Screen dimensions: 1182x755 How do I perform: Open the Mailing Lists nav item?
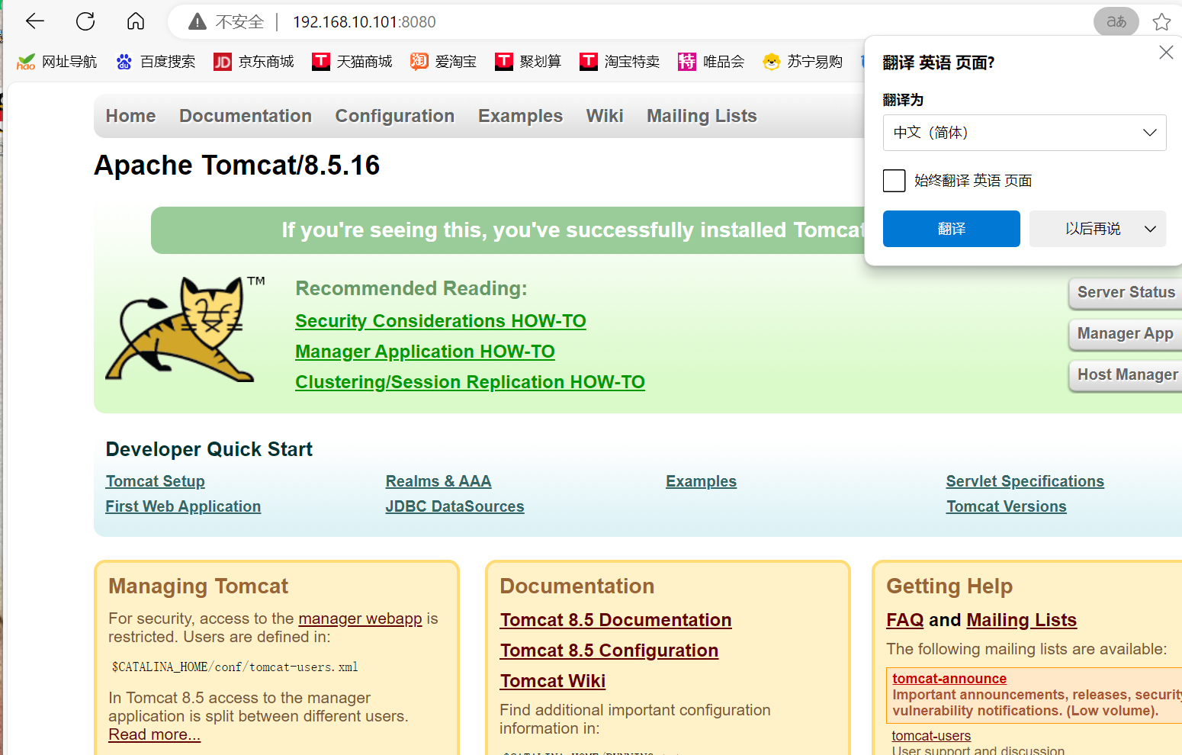702,116
